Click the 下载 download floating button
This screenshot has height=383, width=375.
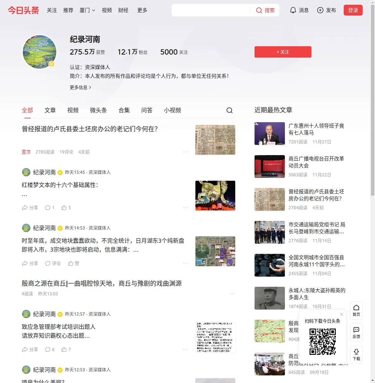tap(356, 355)
